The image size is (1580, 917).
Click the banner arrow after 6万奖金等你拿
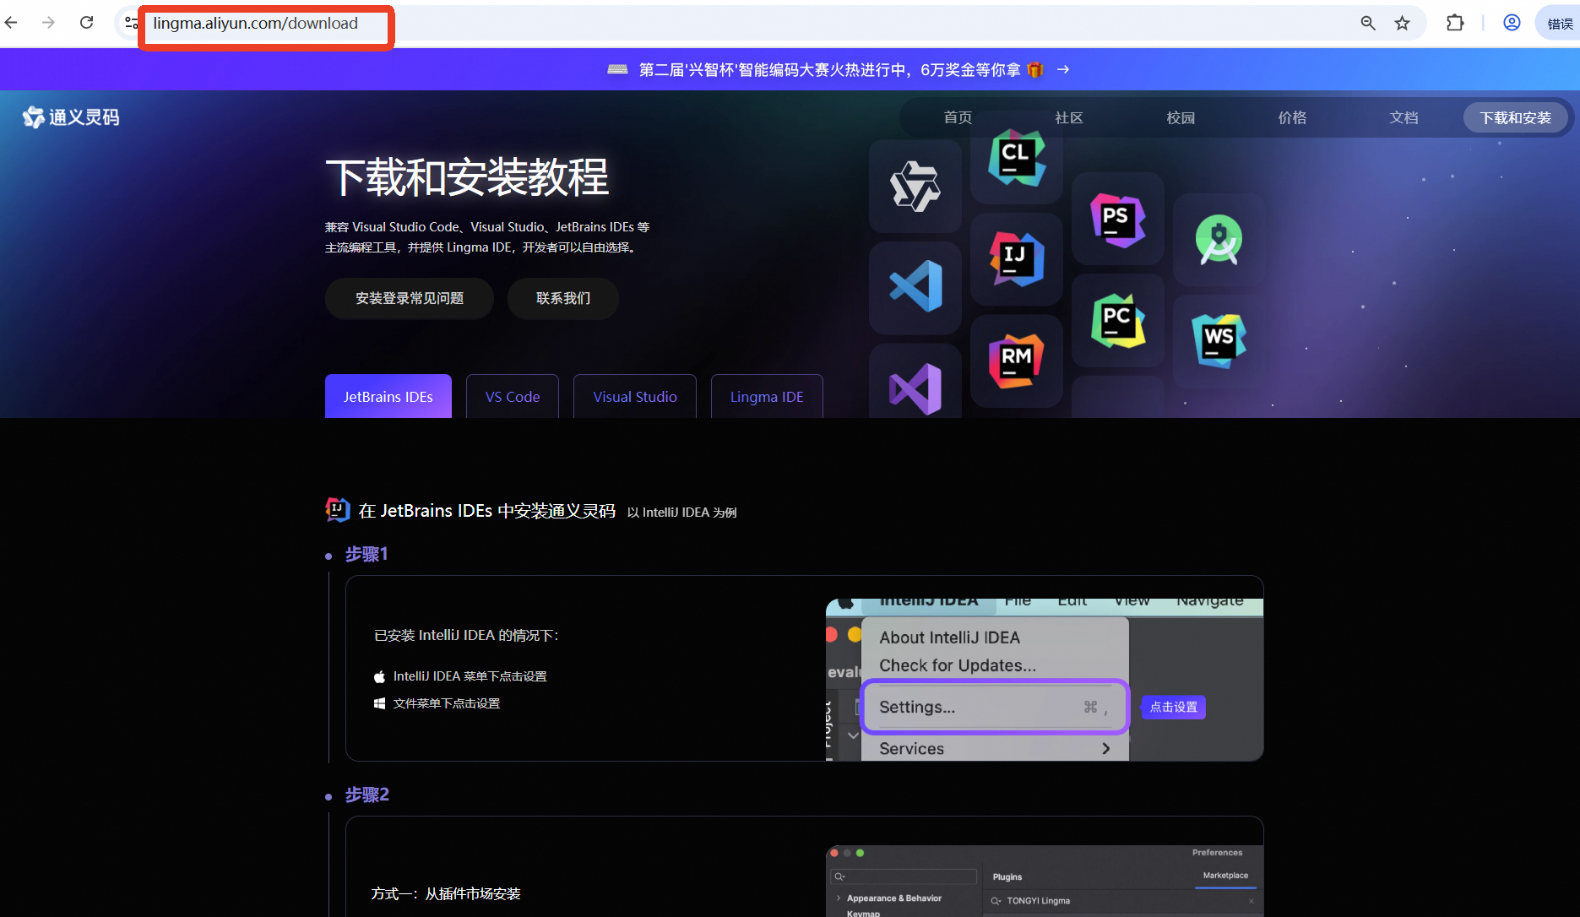(1063, 69)
